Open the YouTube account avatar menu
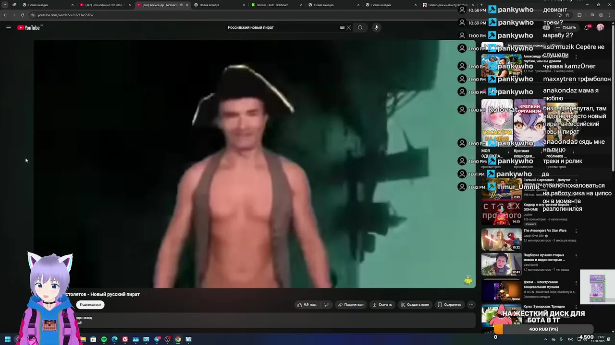This screenshot has width=615, height=345. click(x=600, y=27)
